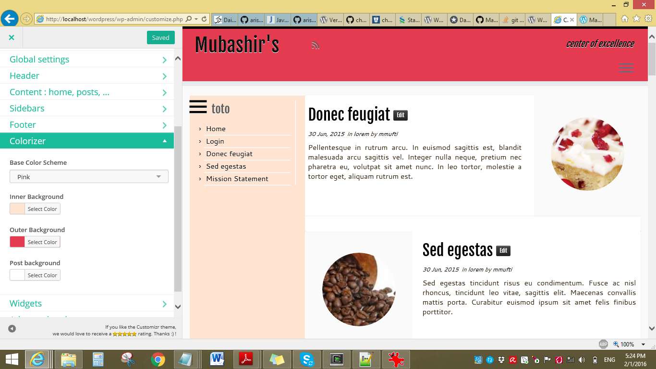Image resolution: width=656 pixels, height=369 pixels.
Task: Collapse the Colorizer section
Action: (87, 141)
